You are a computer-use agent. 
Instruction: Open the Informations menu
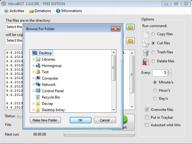click(x=69, y=11)
